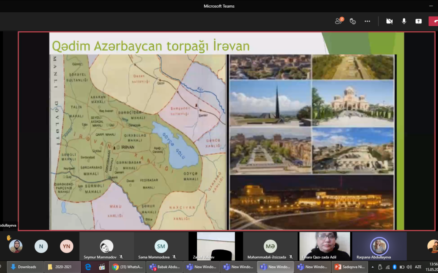Mute the microphone
The image size is (438, 273).
404,21
